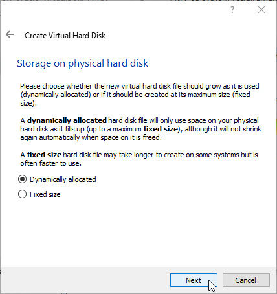This screenshot has width=277, height=294.
Task: Click the line starting "Please choose whether"
Action: 140,86
